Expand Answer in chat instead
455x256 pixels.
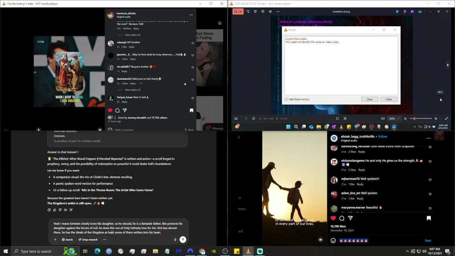[63, 152]
